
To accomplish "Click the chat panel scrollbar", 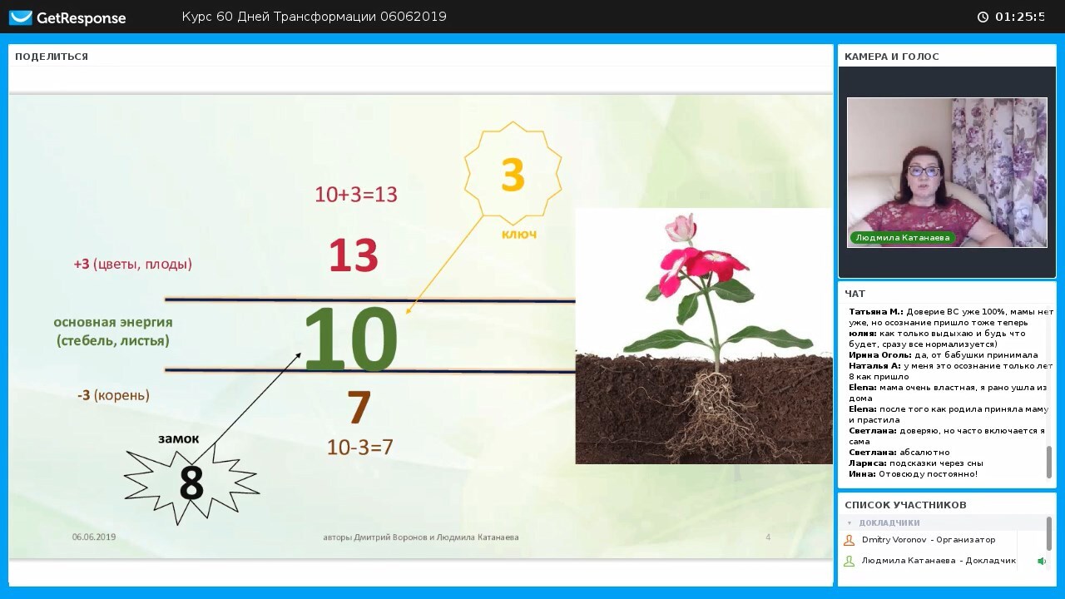I will 1049,463.
